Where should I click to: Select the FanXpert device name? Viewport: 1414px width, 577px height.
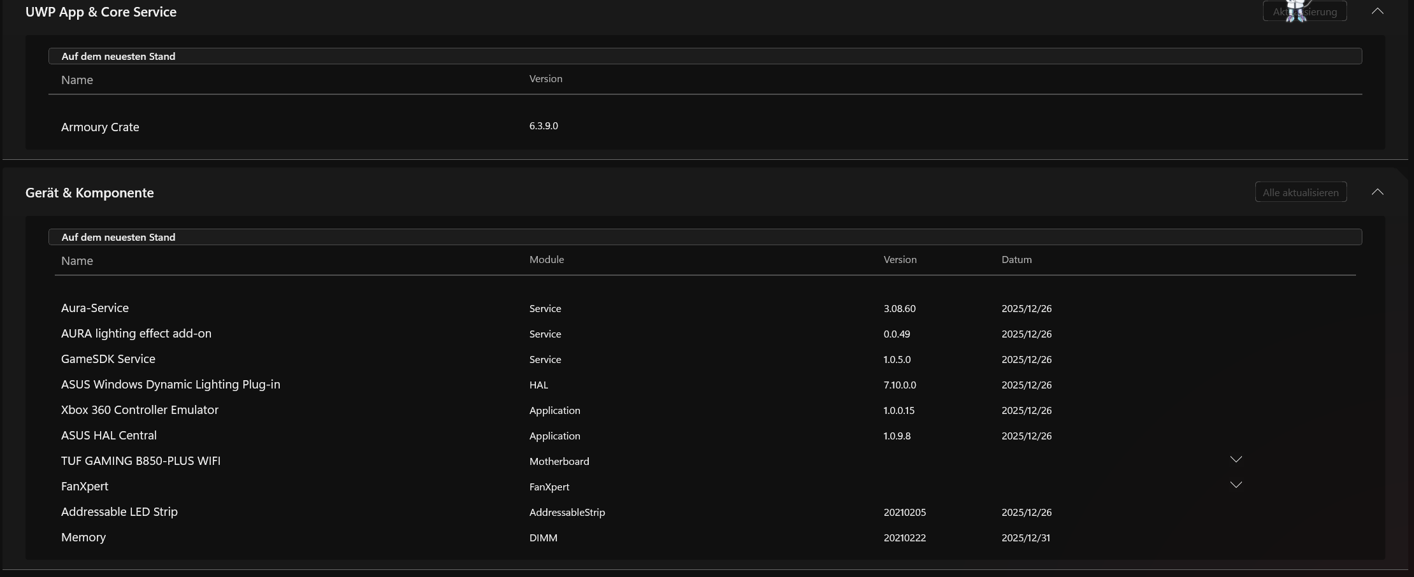point(85,487)
